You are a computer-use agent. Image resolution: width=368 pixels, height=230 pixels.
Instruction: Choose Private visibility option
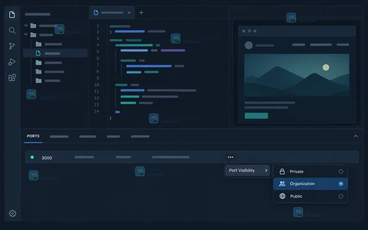point(310,171)
